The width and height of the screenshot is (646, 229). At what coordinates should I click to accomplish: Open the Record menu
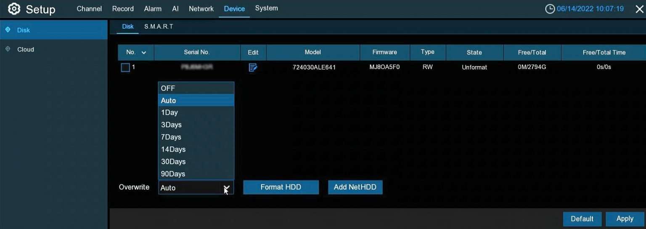[x=123, y=8]
